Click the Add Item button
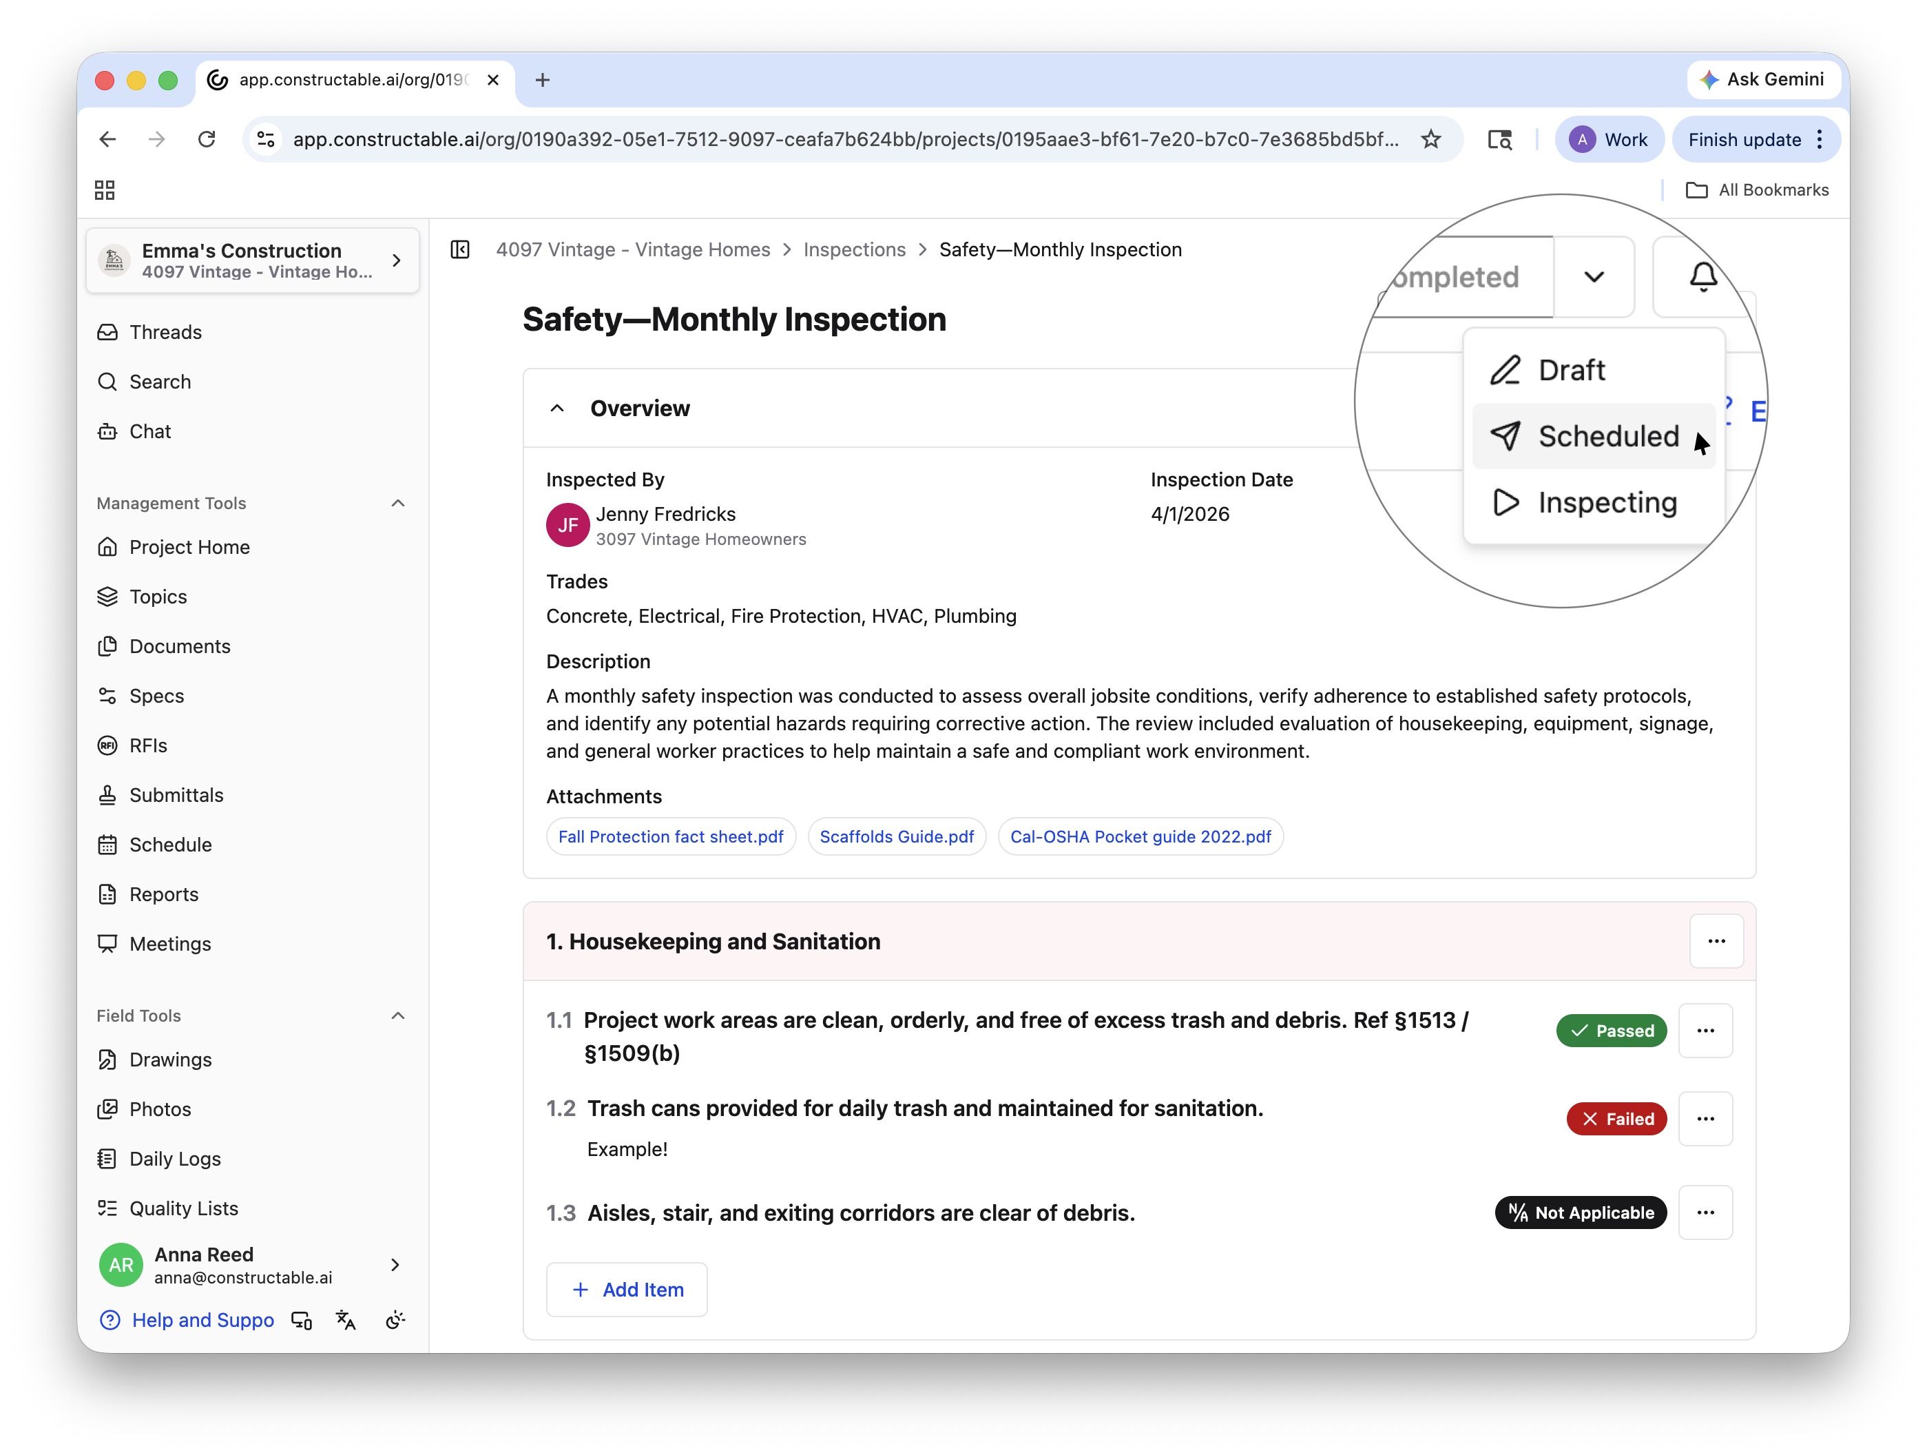1927x1455 pixels. point(626,1290)
